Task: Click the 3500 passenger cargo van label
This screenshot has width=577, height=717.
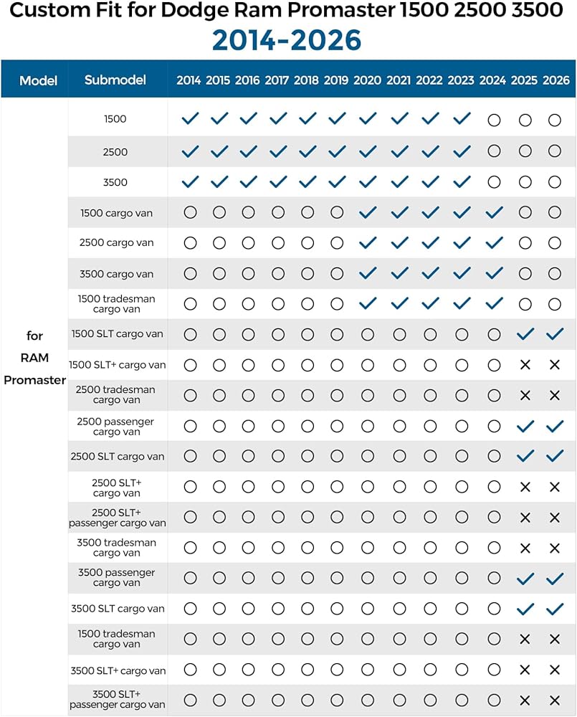Action: (x=117, y=577)
